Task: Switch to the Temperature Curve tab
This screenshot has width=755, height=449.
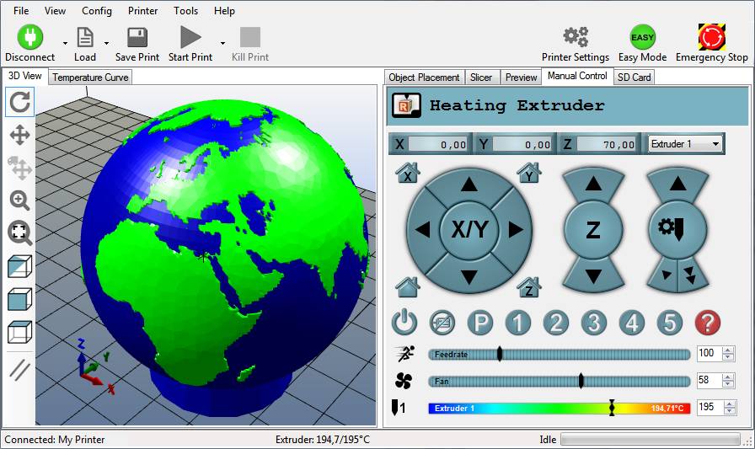Action: click(x=91, y=78)
